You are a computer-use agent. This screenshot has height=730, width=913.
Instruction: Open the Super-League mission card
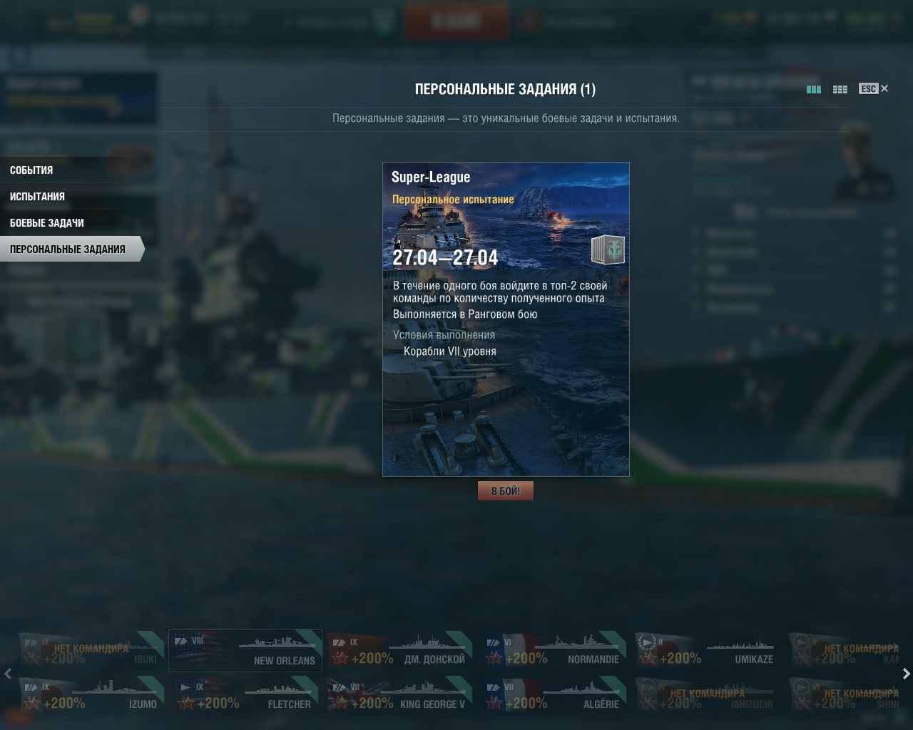(506, 319)
